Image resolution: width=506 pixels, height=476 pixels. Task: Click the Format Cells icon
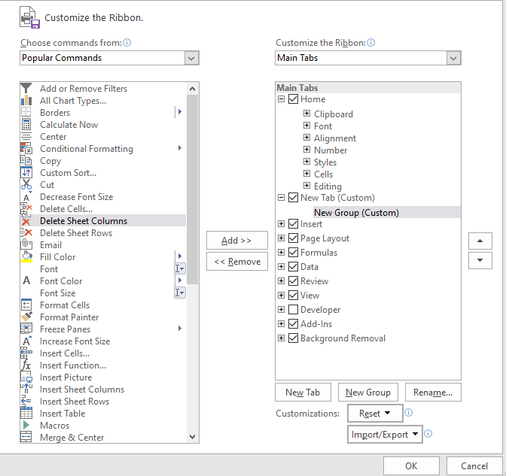click(x=26, y=305)
